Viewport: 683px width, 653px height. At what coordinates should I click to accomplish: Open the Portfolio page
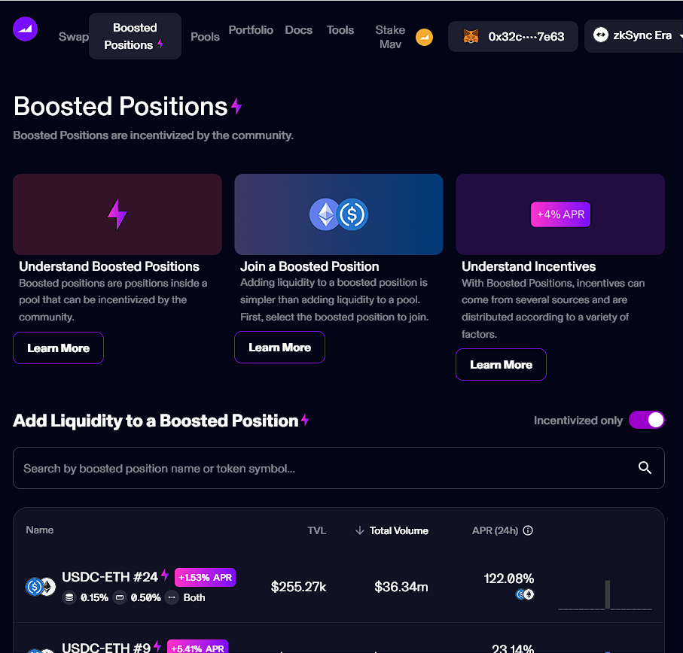click(251, 30)
